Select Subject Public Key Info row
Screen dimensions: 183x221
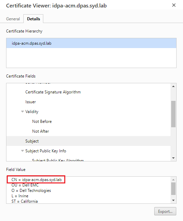click(x=88, y=151)
